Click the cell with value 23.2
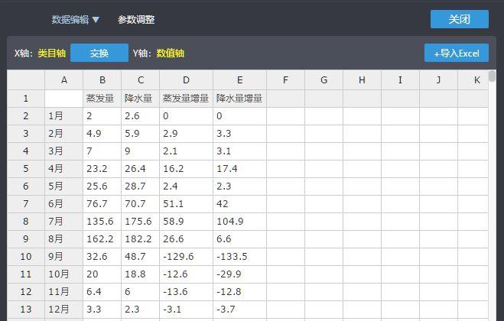The image size is (504, 321). (102, 169)
